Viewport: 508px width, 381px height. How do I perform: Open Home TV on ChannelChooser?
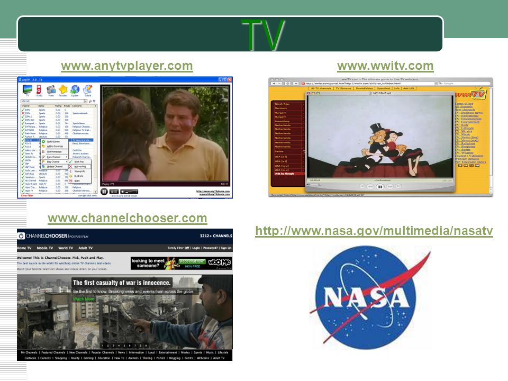[x=24, y=248]
